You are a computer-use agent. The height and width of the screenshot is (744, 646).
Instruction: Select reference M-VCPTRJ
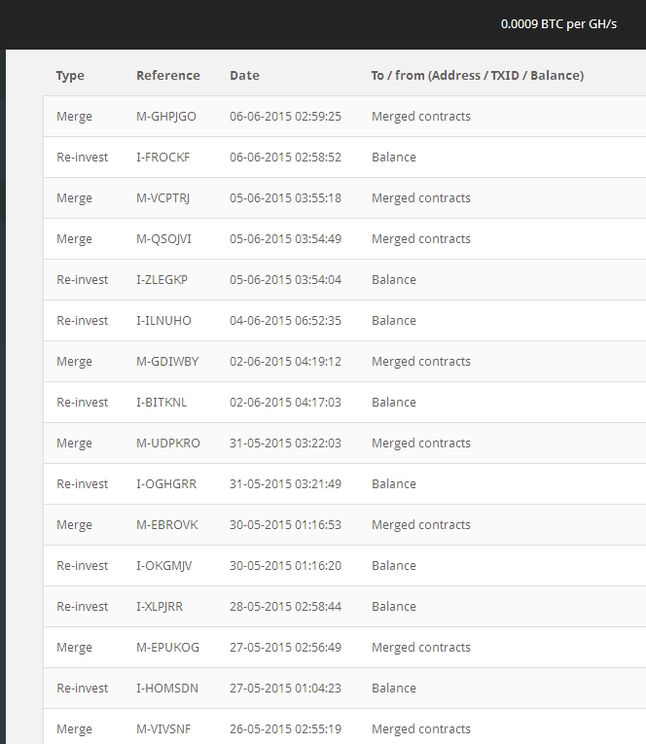pyautogui.click(x=162, y=197)
